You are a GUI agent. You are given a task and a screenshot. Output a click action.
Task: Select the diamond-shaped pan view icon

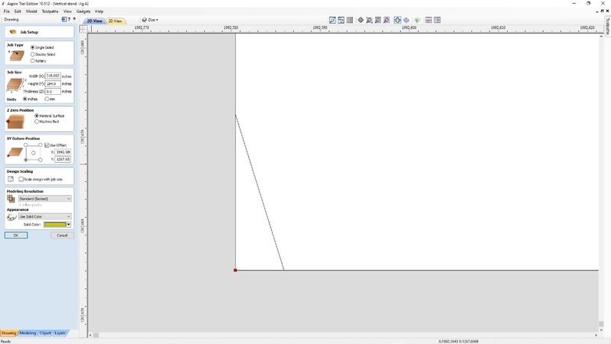[360, 20]
